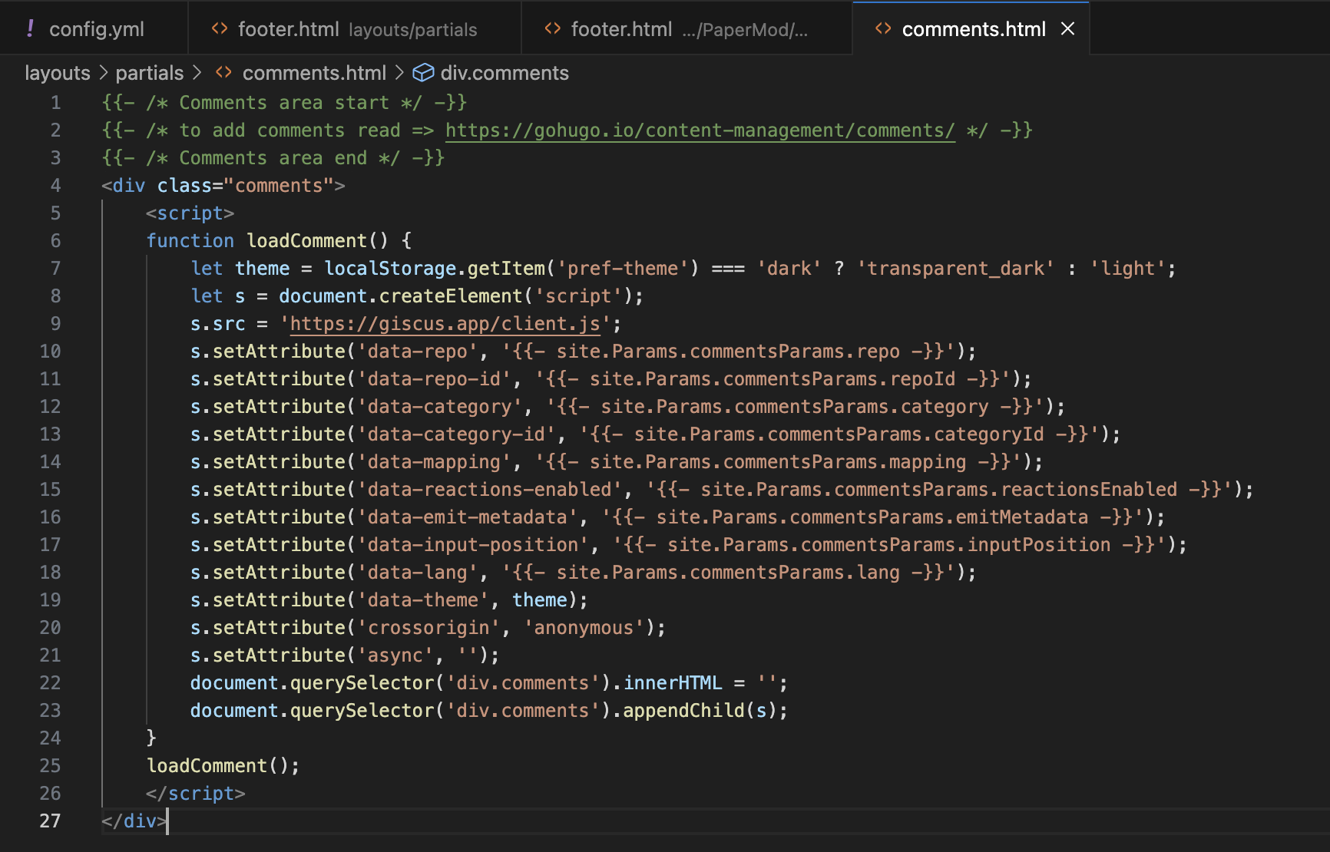Image resolution: width=1330 pixels, height=852 pixels.
Task: Click the HTML icon in the breadcrumb
Action: [223, 72]
